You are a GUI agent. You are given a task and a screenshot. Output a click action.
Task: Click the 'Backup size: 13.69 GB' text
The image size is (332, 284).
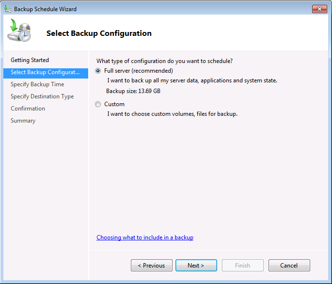pos(133,91)
